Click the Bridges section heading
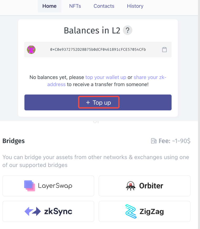 click(13, 141)
